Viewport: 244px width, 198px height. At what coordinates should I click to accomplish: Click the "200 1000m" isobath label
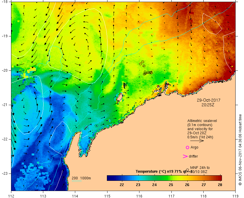click(x=81, y=178)
